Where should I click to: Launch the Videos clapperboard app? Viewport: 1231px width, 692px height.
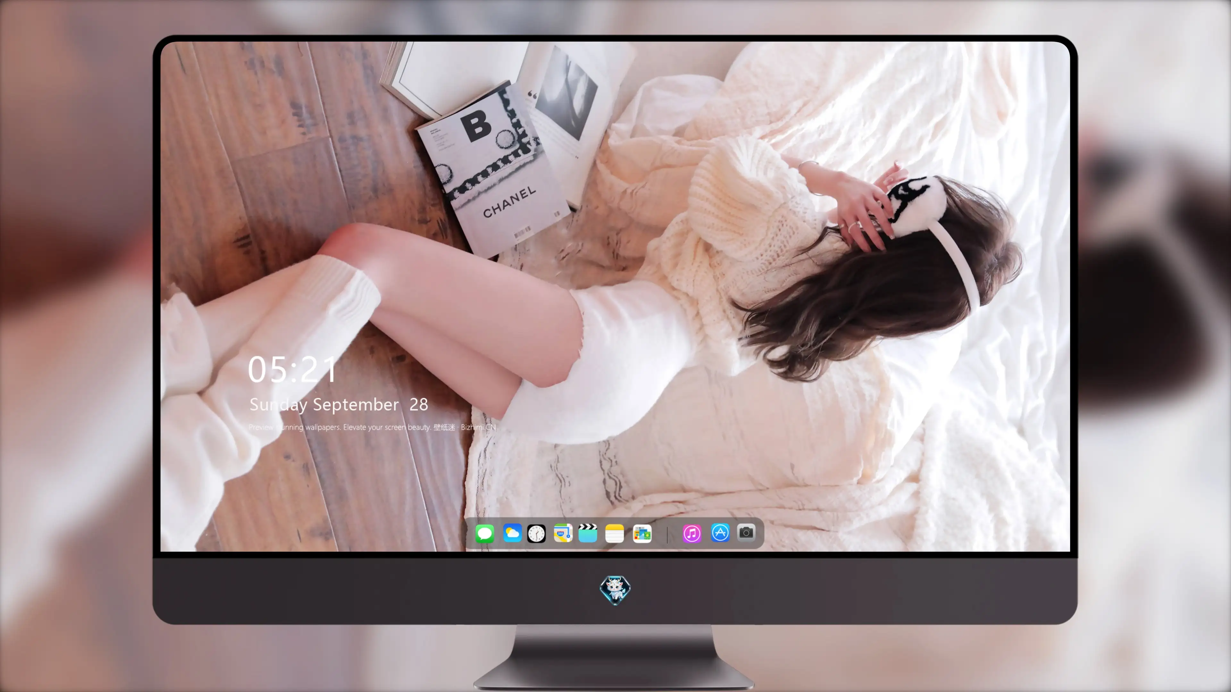588,533
